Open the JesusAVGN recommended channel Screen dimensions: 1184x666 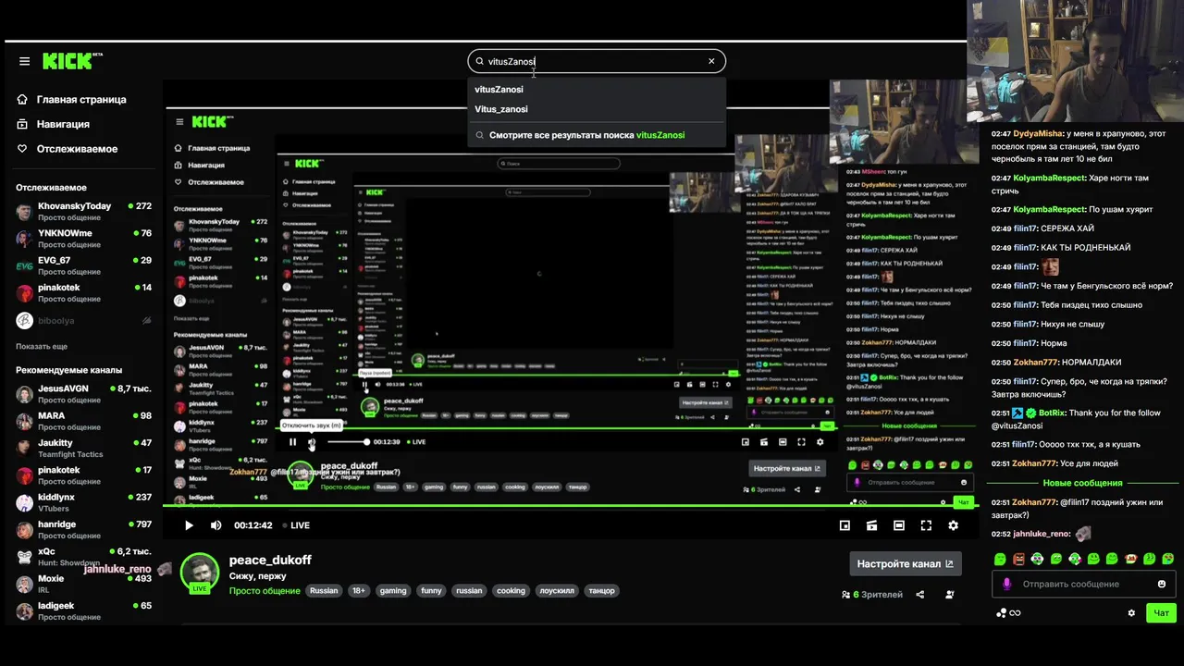pyautogui.click(x=83, y=394)
